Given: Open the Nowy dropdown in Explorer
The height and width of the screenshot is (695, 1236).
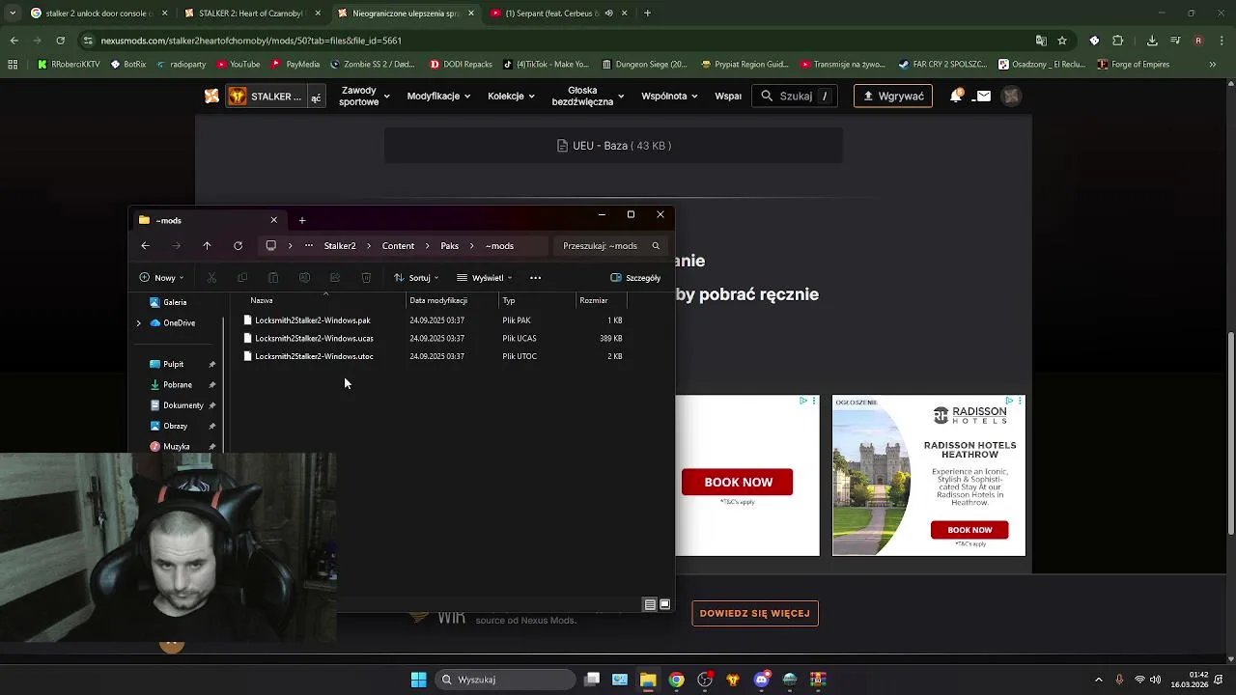Looking at the screenshot, I should click(x=161, y=278).
